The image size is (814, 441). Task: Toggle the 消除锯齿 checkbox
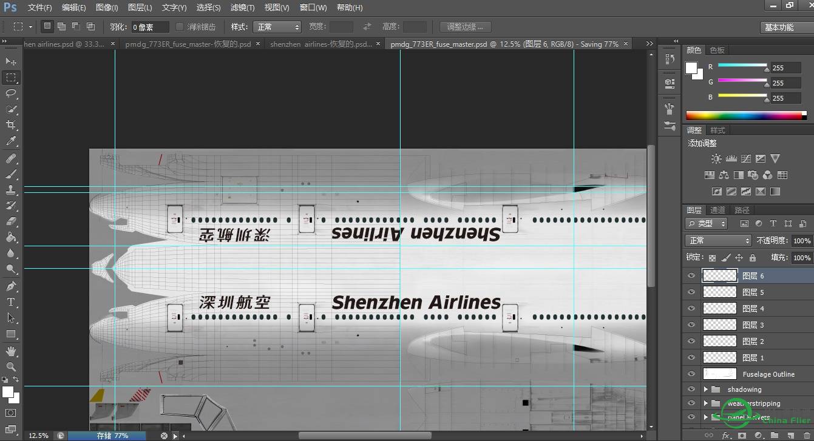pyautogui.click(x=180, y=27)
